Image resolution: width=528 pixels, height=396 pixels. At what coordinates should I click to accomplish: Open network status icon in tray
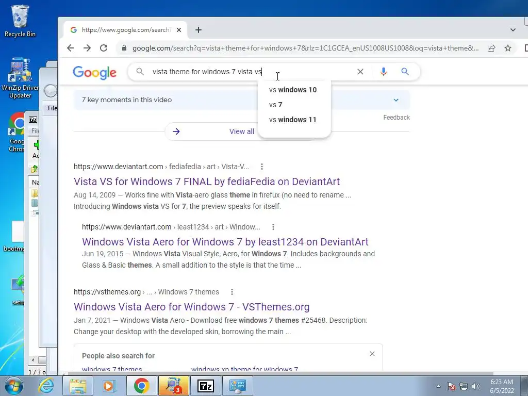coord(464,386)
